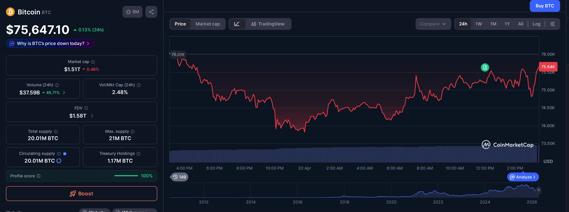Select the 1Y time range
Image resolution: width=569 pixels, height=212 pixels.
(x=507, y=24)
